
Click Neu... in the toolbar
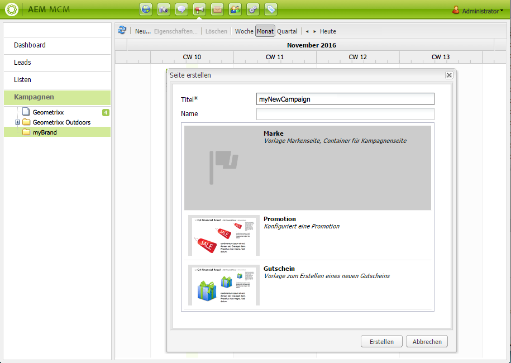click(x=143, y=31)
